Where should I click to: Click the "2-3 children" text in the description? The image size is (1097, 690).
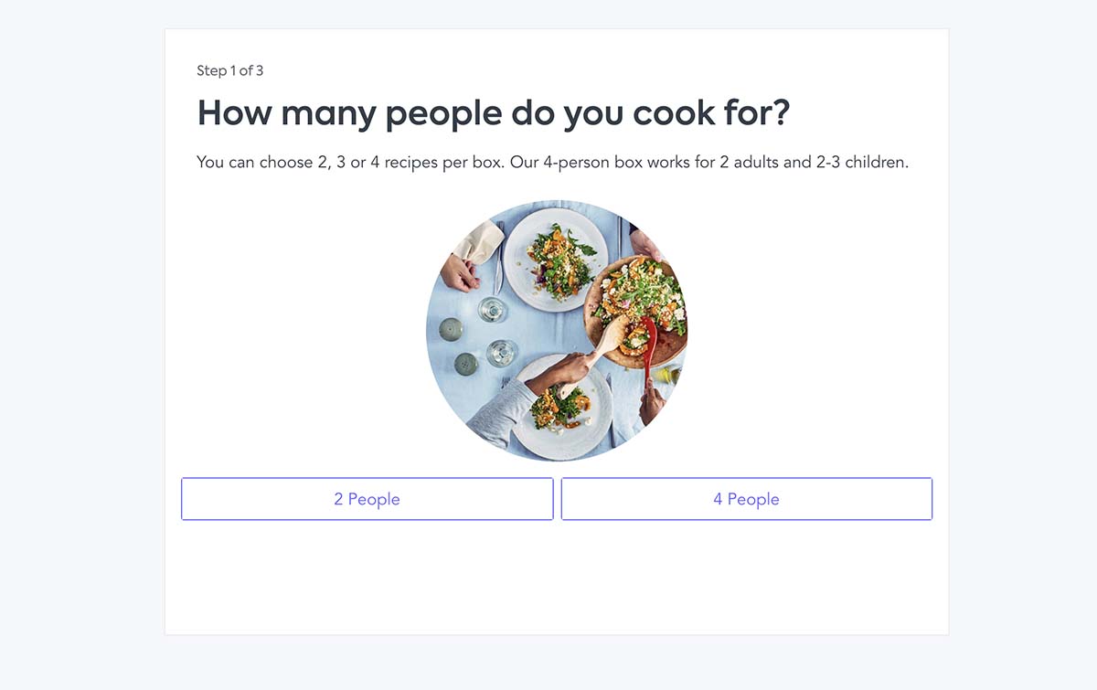coord(862,163)
